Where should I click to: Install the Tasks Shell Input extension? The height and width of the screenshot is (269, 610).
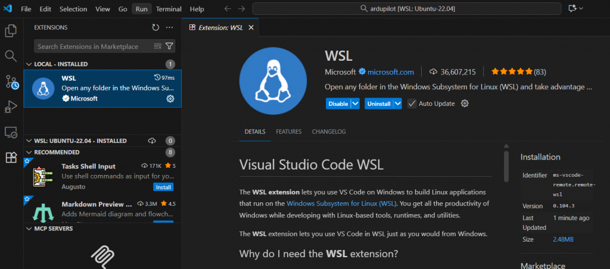(163, 187)
